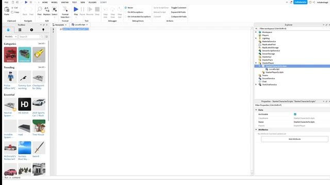Switch to the PLUGINS ribbon tab
Screen dimensions: 330x185
click(x=92, y=2)
